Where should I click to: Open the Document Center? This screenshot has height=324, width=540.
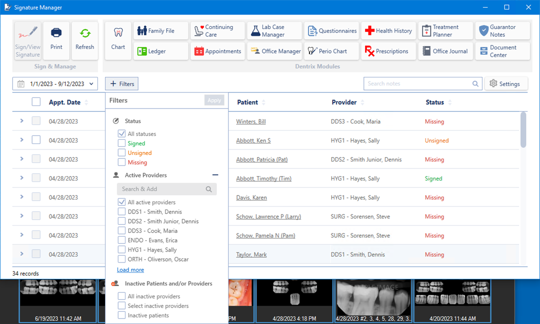point(502,51)
